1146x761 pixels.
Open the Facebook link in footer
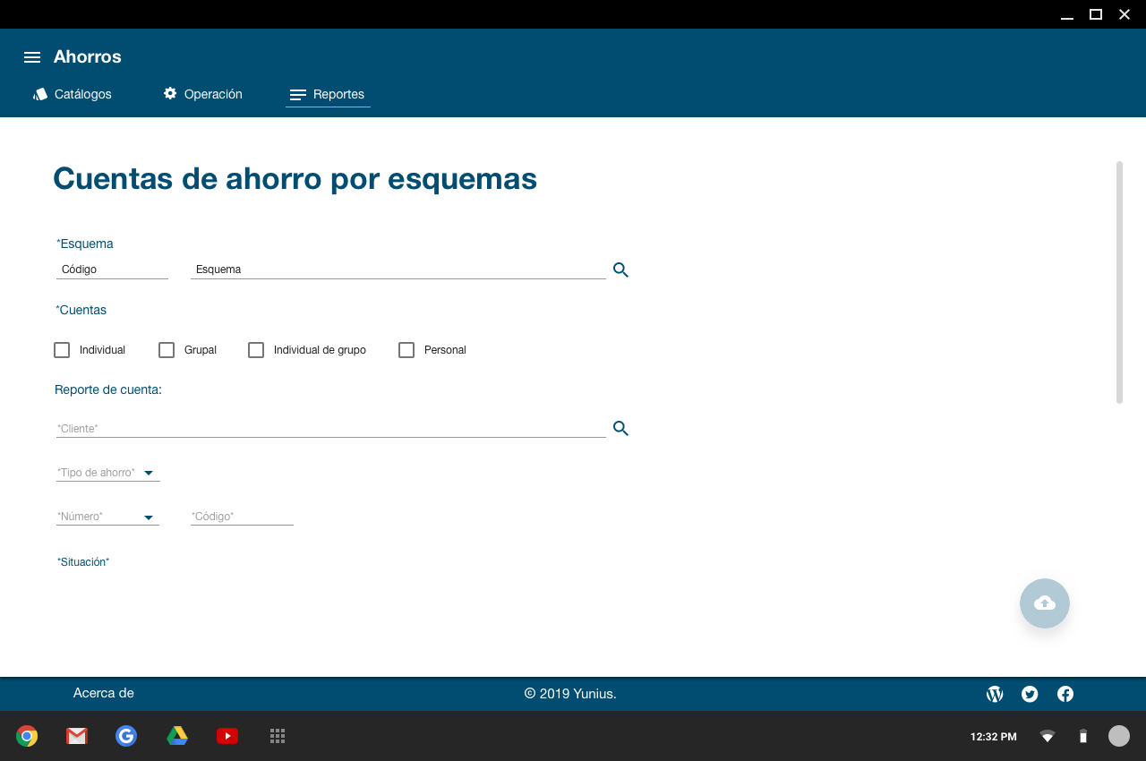coord(1065,694)
